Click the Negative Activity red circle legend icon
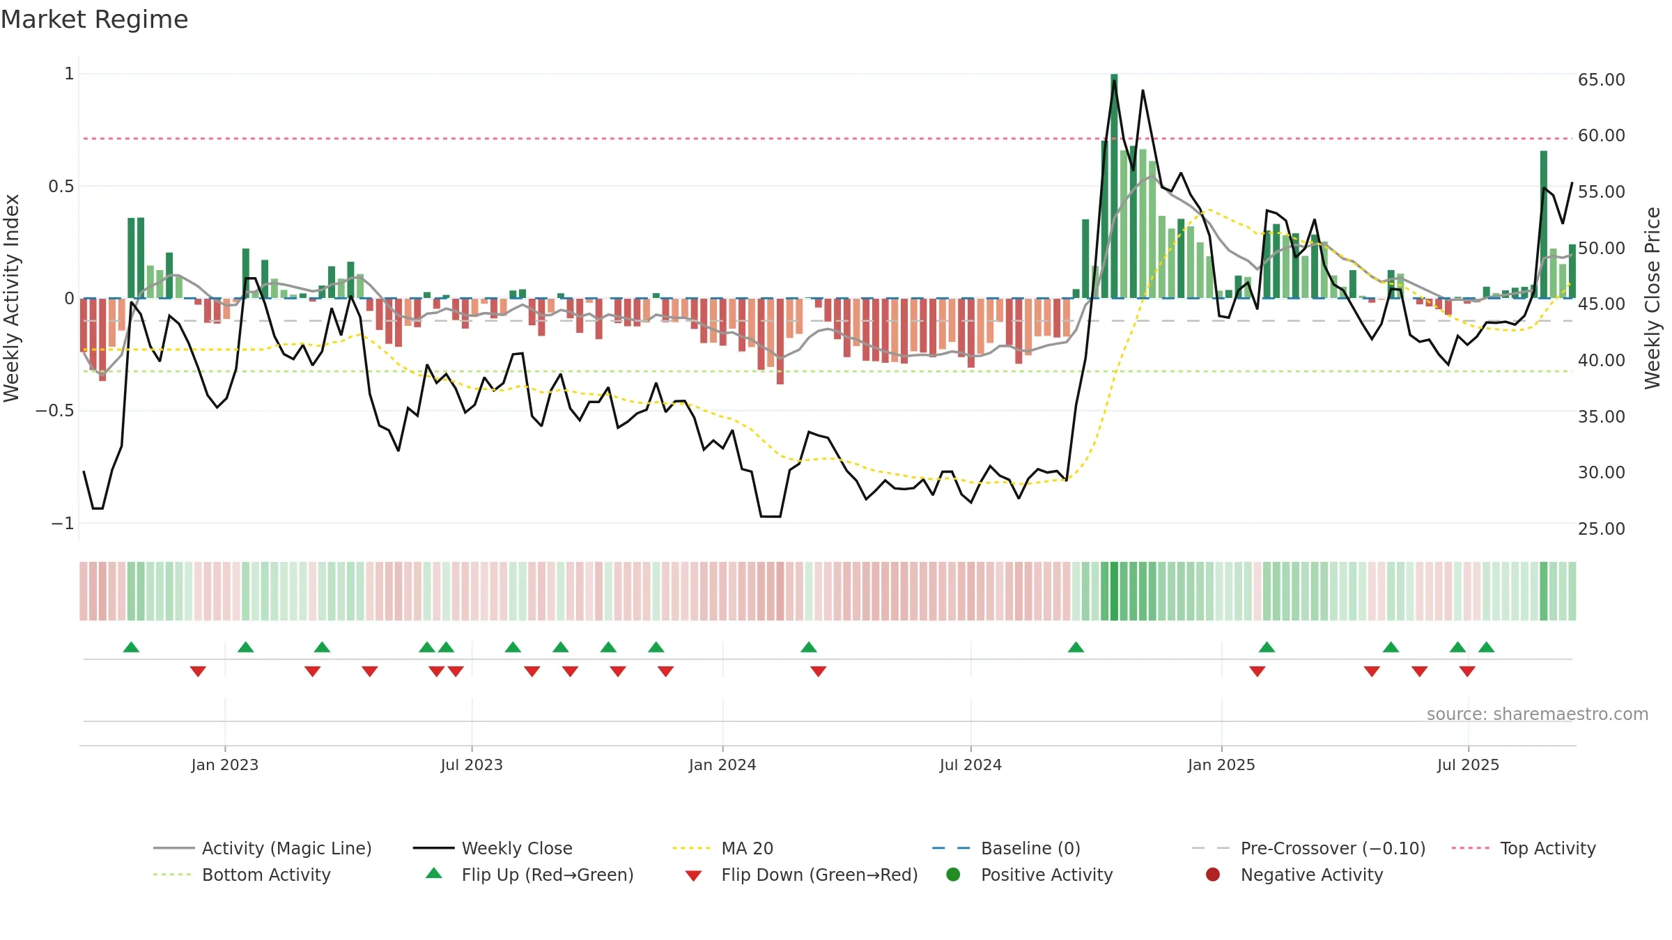Viewport: 1672px width, 940px height. click(1213, 875)
